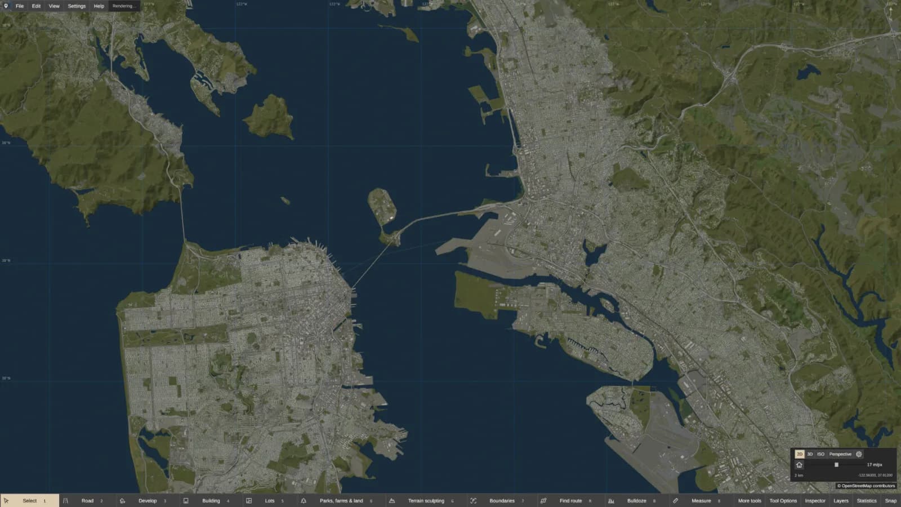The width and height of the screenshot is (901, 507).
Task: Open the Find route tool icon
Action: [x=543, y=500]
